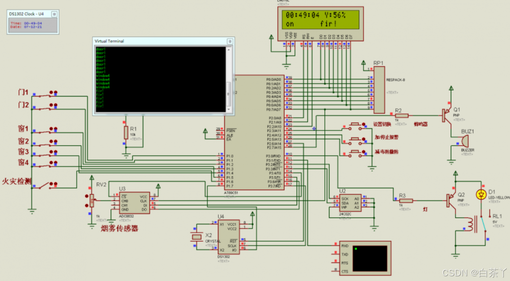Click the ground symbol below 24C02C address pins
510x281 pixels.
(374, 228)
